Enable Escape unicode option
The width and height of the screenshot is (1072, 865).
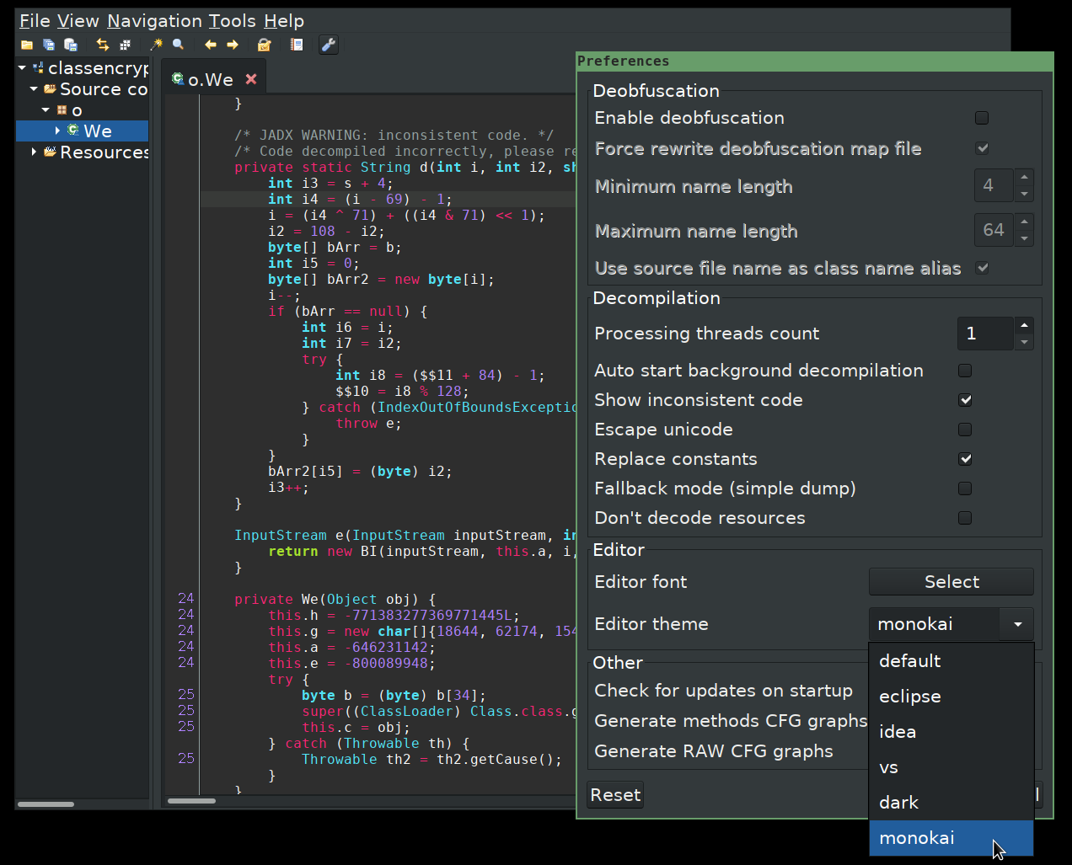coord(964,430)
